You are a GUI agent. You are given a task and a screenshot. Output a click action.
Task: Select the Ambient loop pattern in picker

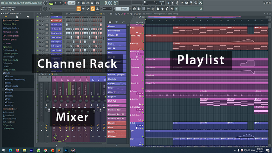[x=117, y=31]
